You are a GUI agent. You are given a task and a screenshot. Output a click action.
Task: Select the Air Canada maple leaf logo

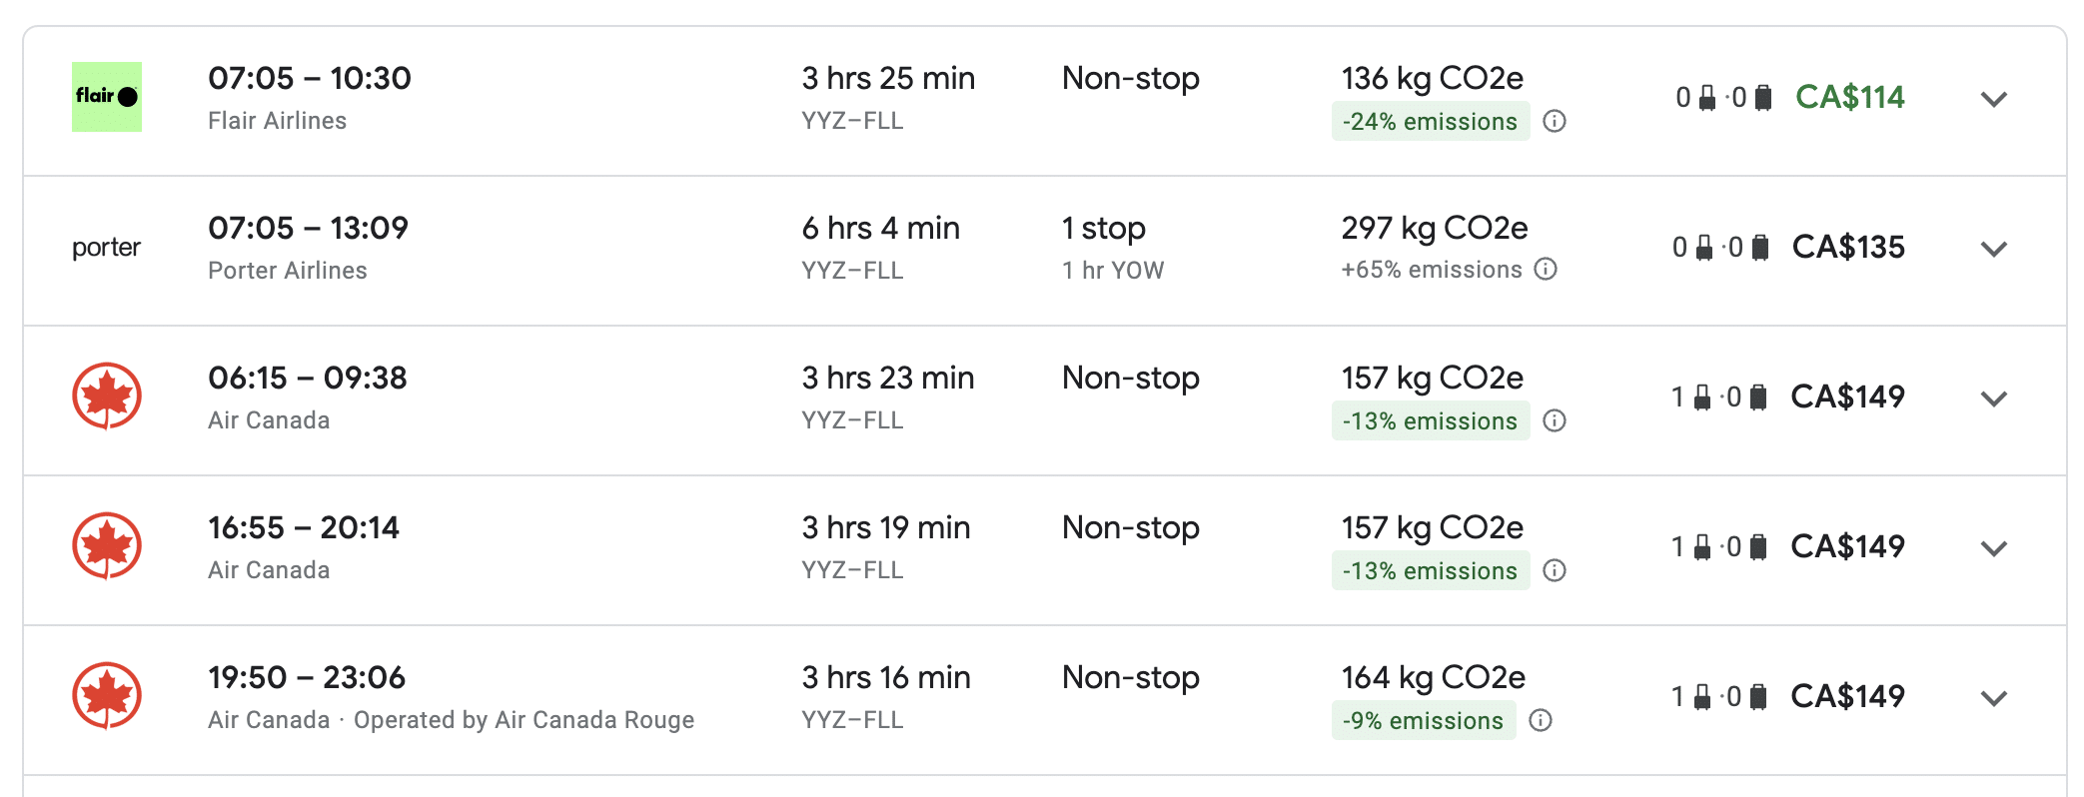pyautogui.click(x=107, y=396)
